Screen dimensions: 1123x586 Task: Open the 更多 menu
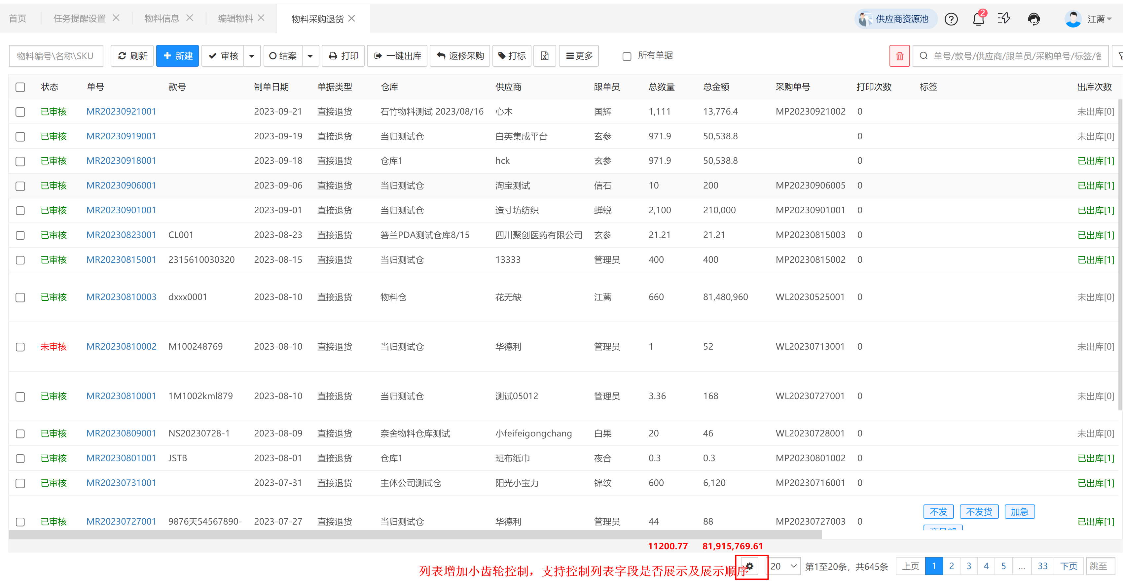(x=578, y=56)
